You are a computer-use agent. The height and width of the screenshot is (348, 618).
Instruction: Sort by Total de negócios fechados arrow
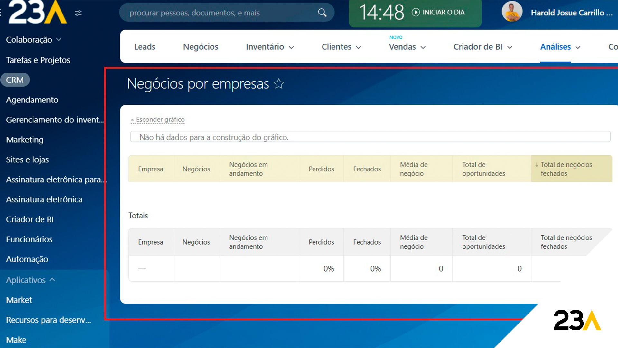(x=537, y=165)
